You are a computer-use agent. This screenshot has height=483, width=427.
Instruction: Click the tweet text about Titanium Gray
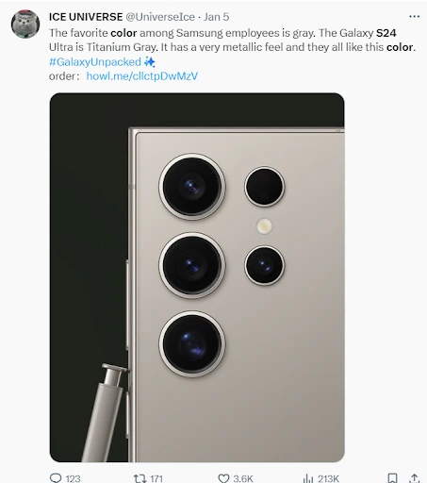[x=232, y=40]
